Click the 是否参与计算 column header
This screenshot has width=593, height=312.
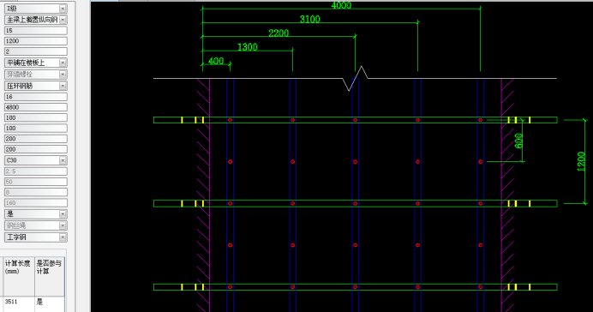tap(50, 277)
